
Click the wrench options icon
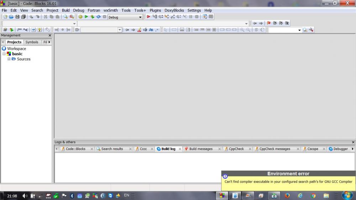tap(311, 30)
